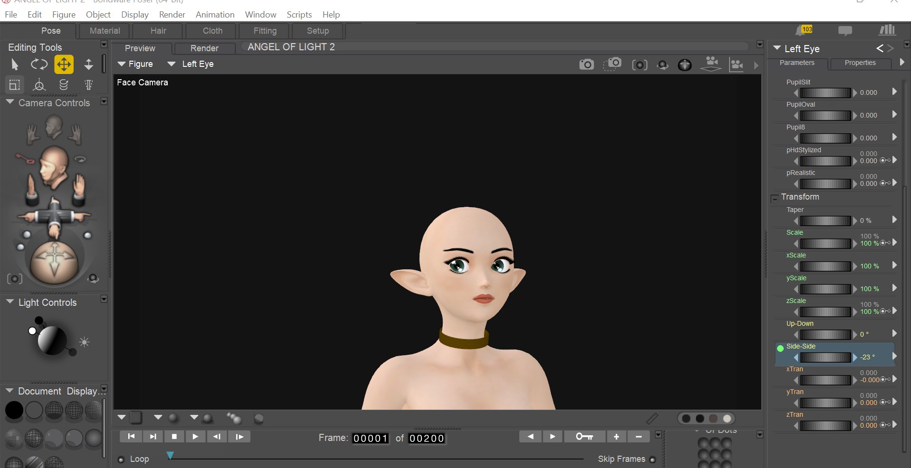911x468 pixels.
Task: Open the notifications bell showing 103
Action: click(x=804, y=30)
